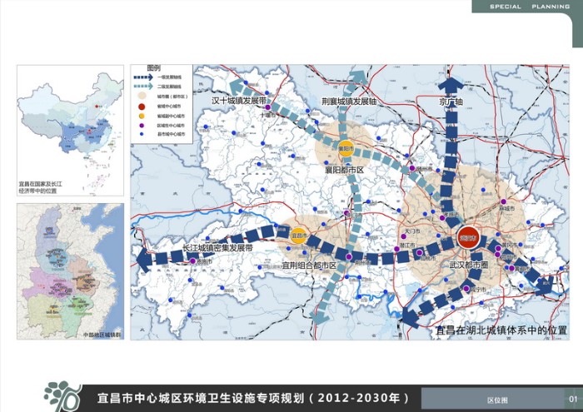Click the beige circle legend swatch
This screenshot has height=412, width=583.
click(142, 97)
